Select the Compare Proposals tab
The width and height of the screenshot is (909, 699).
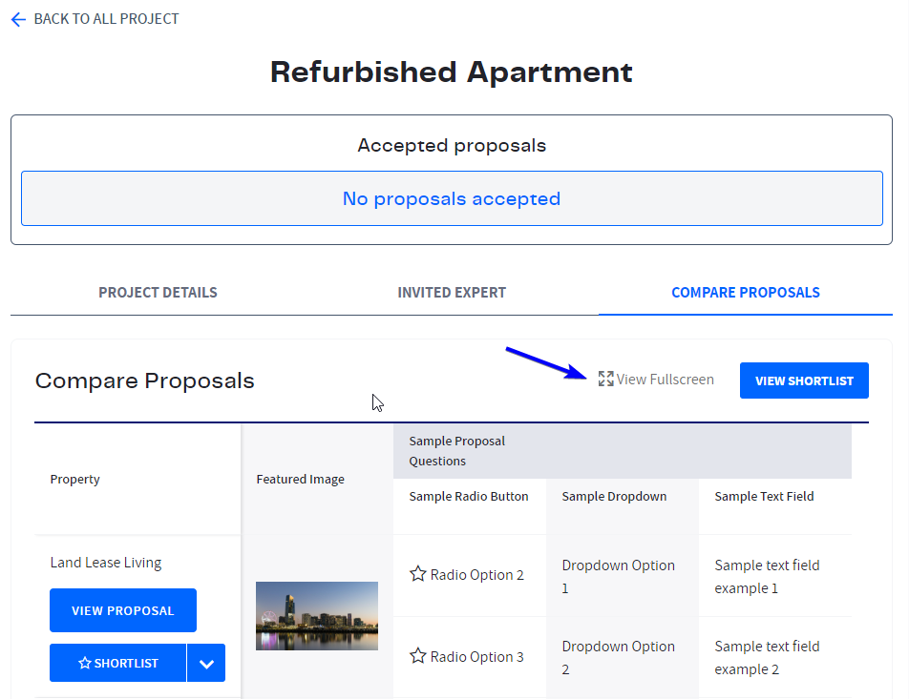pyautogui.click(x=746, y=293)
